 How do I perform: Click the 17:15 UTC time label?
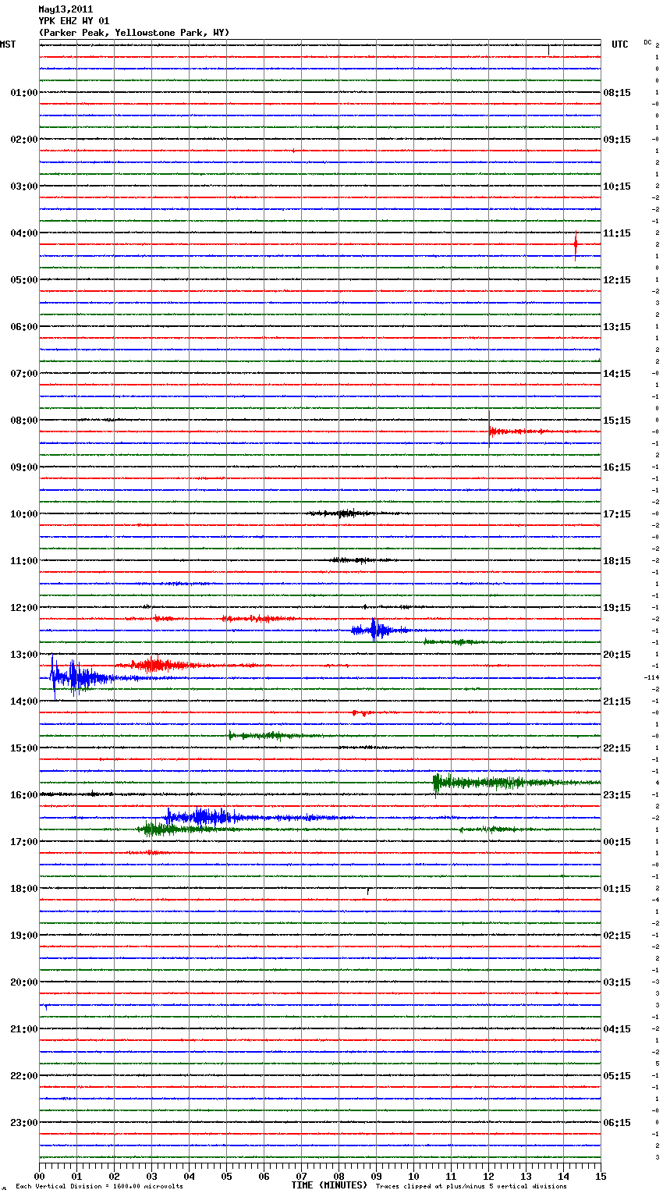[x=617, y=514]
